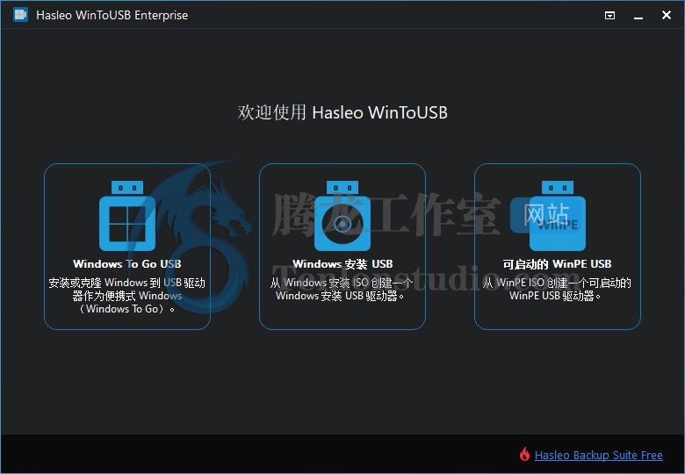Open the title bar dropdown menu icon
Screen dimensions: 685x474
coord(609,16)
